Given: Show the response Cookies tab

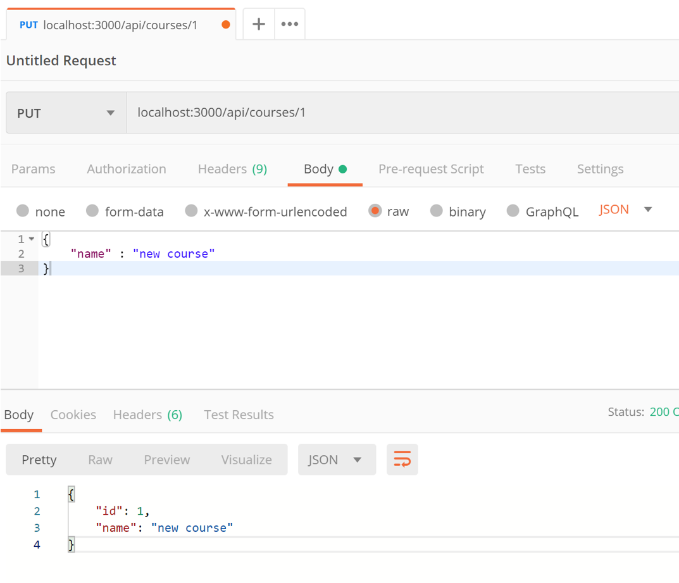Looking at the screenshot, I should click(73, 415).
